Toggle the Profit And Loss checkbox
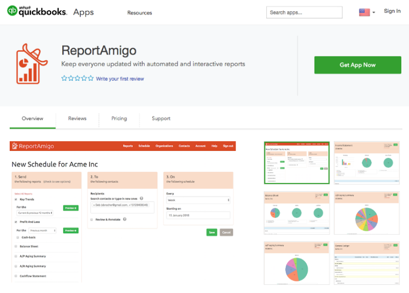The height and width of the screenshot is (293, 409). pos(16,222)
